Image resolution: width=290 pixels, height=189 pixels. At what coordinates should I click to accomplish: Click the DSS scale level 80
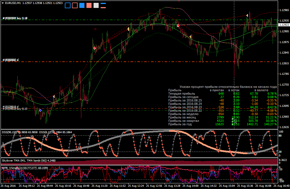(280, 136)
